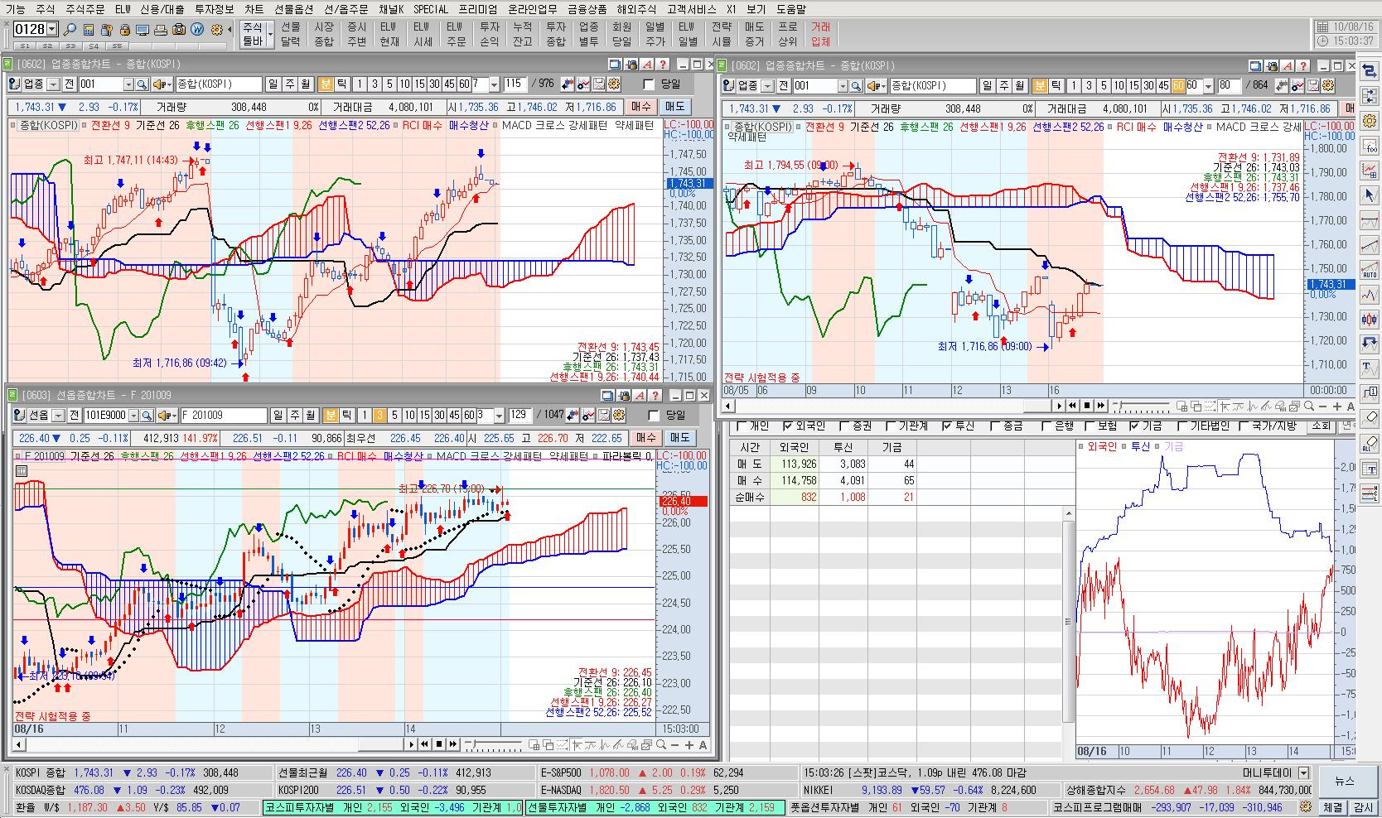Image resolution: width=1382 pixels, height=818 pixels.
Task: Click the candlestick chart icon in right sidebar
Action: 1369,319
